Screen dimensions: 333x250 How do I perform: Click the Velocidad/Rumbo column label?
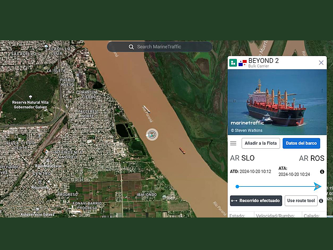pyautogui.click(x=275, y=215)
